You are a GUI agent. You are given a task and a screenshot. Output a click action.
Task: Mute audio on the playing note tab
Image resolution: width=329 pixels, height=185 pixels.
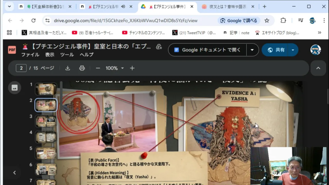[123, 7]
